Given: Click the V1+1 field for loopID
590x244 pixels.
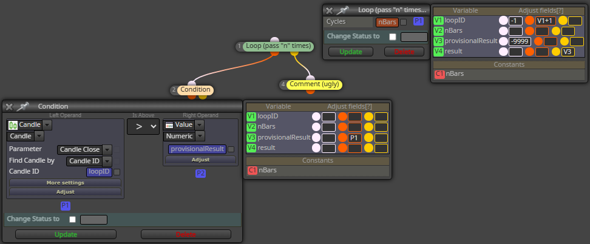Looking at the screenshot, I should (x=546, y=21).
